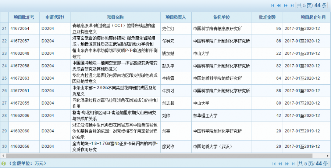The width and height of the screenshot is (331, 168).
Task: Click the horizontal scrollbar thumb
Action: pyautogui.click(x=159, y=156)
